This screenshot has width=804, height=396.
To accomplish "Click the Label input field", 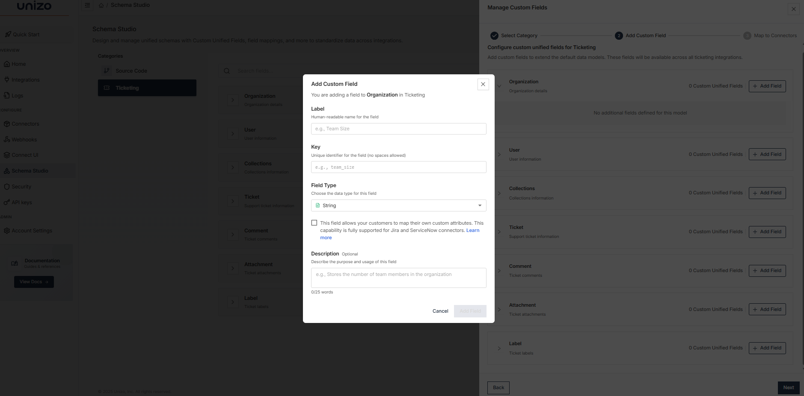I will point(398,129).
